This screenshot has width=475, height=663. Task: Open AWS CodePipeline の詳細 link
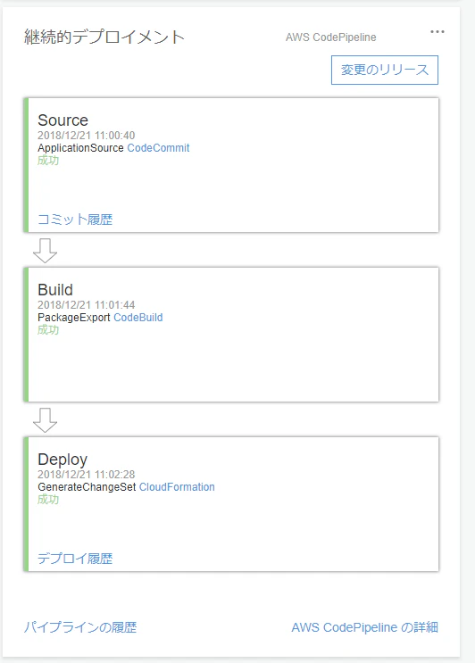coord(364,627)
